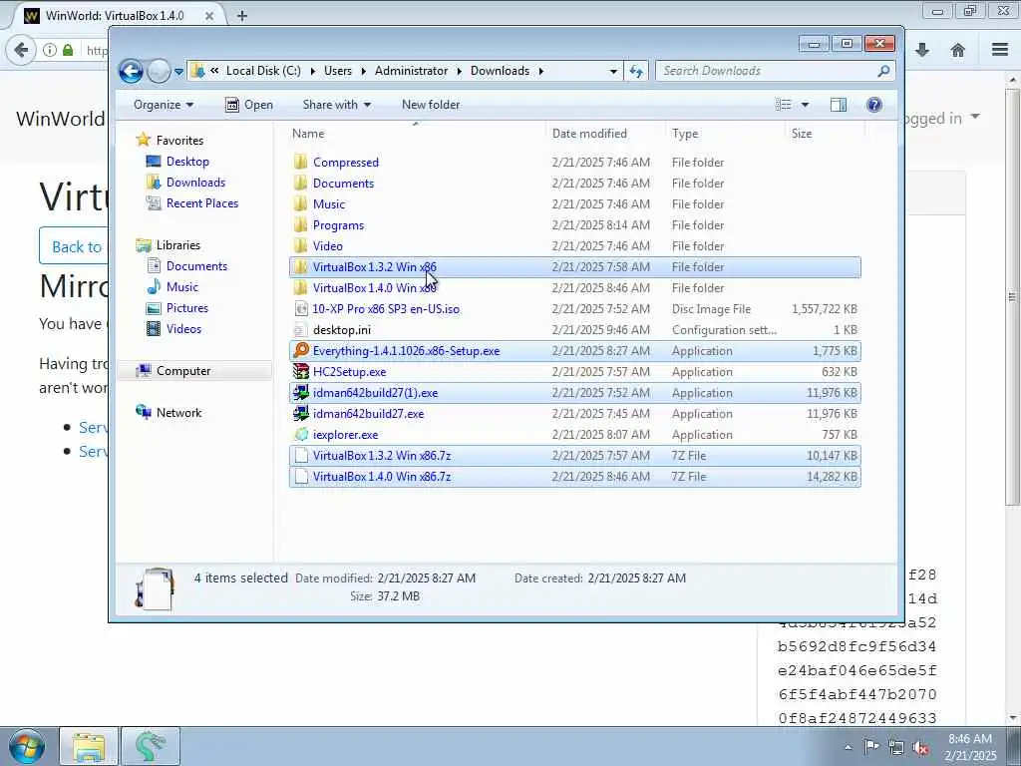Open Music library in sidebar

pos(181,286)
